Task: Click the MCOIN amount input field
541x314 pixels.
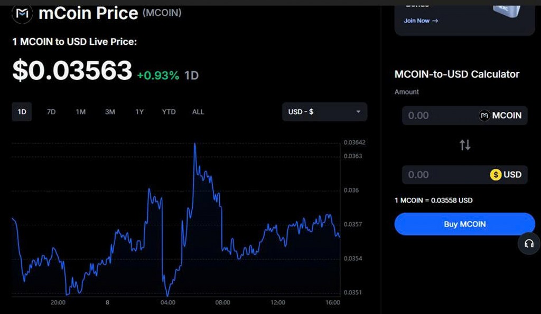Action: coord(433,116)
